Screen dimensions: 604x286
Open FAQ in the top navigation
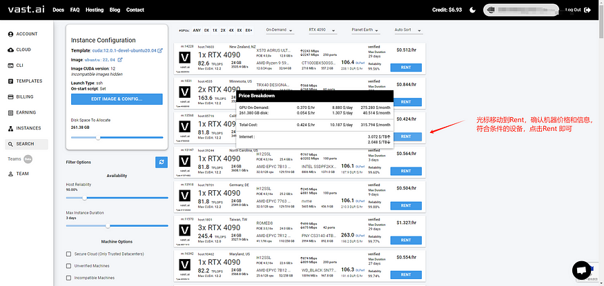coord(75,10)
